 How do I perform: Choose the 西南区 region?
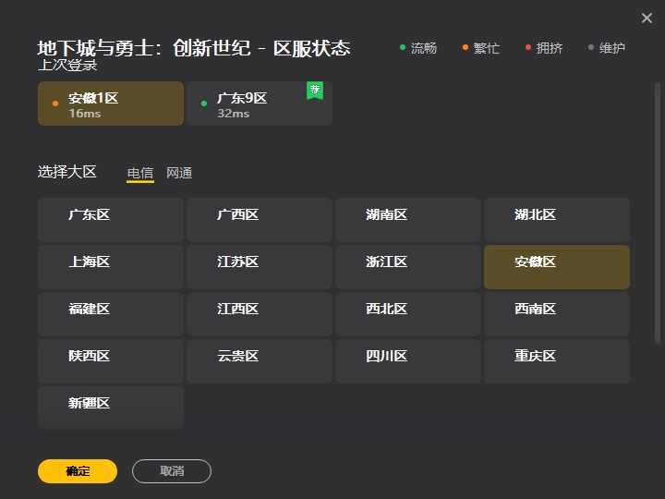(557, 314)
